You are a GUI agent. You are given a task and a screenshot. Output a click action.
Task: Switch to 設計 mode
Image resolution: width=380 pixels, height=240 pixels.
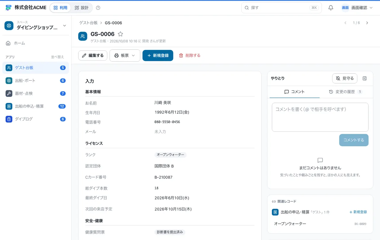82,8
